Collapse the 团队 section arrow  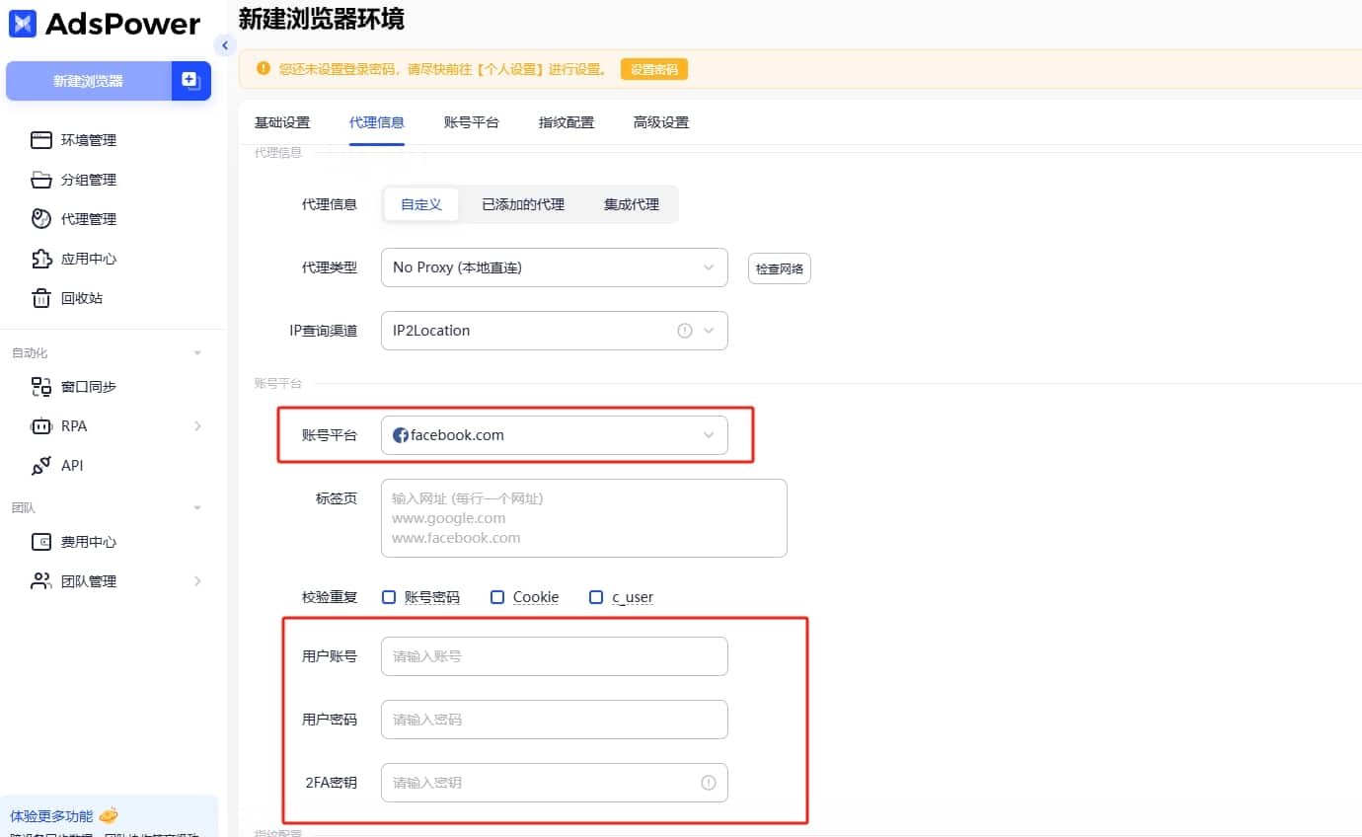[x=197, y=508]
